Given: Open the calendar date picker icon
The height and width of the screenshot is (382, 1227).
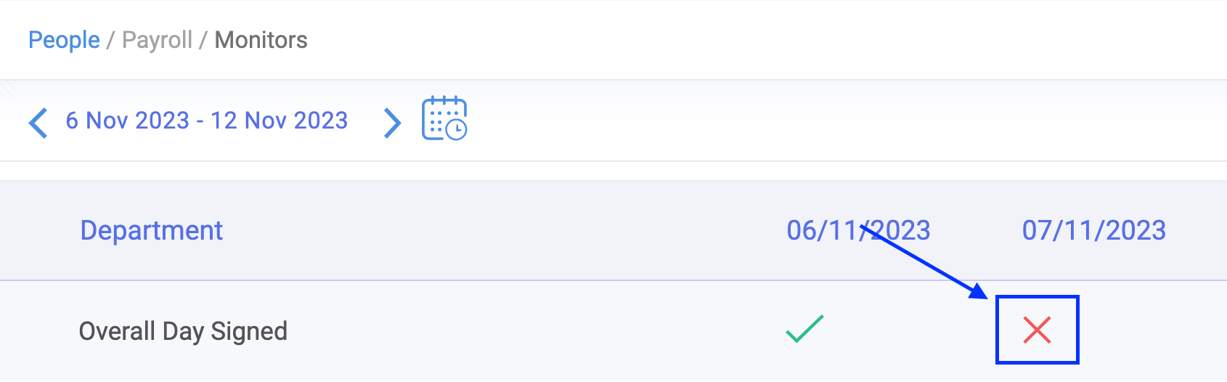Looking at the screenshot, I should click(444, 118).
